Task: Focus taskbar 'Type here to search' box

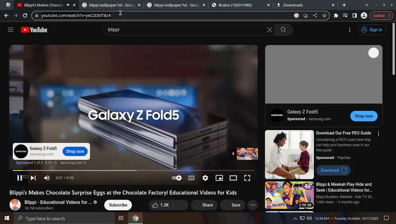Action: coord(64,218)
